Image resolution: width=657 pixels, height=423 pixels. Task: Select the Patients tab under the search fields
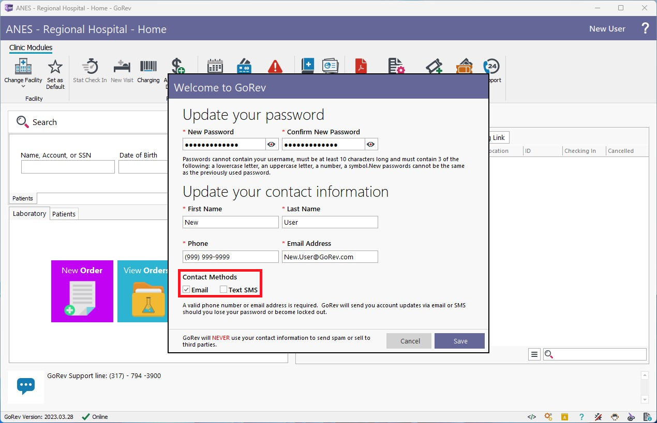click(23, 198)
